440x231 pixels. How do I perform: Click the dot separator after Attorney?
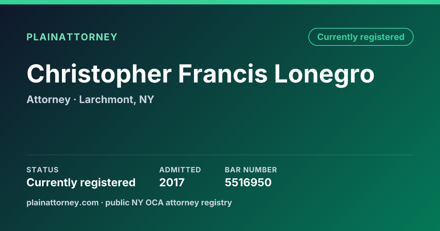pyautogui.click(x=75, y=100)
